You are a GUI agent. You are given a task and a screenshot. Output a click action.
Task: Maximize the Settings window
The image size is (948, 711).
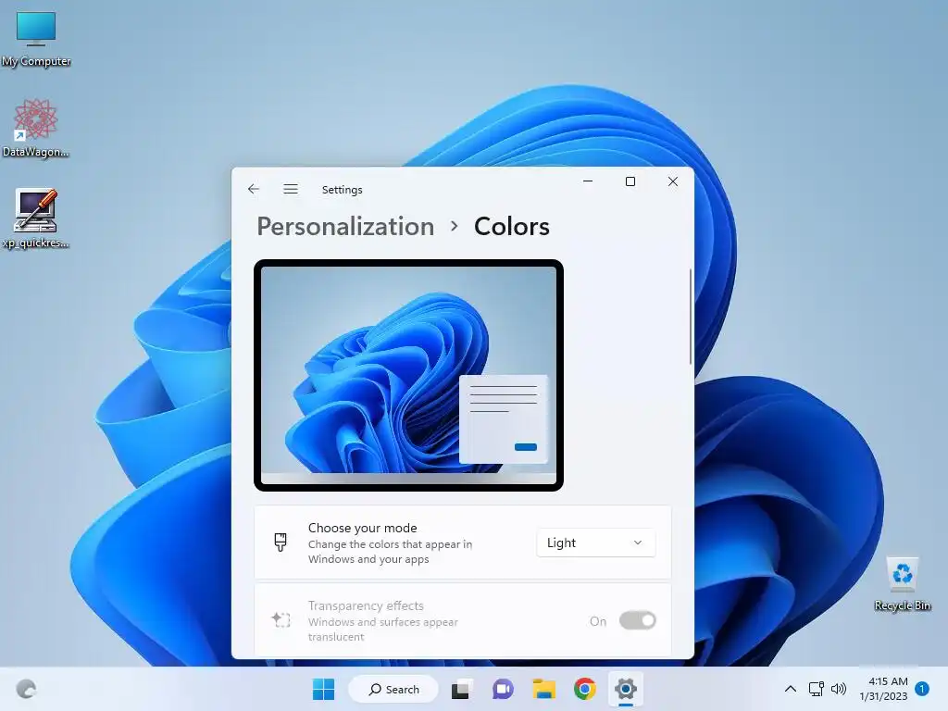630,181
